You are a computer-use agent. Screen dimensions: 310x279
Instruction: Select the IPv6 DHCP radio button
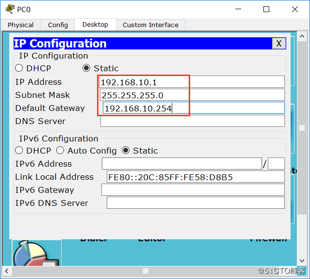pos(19,151)
